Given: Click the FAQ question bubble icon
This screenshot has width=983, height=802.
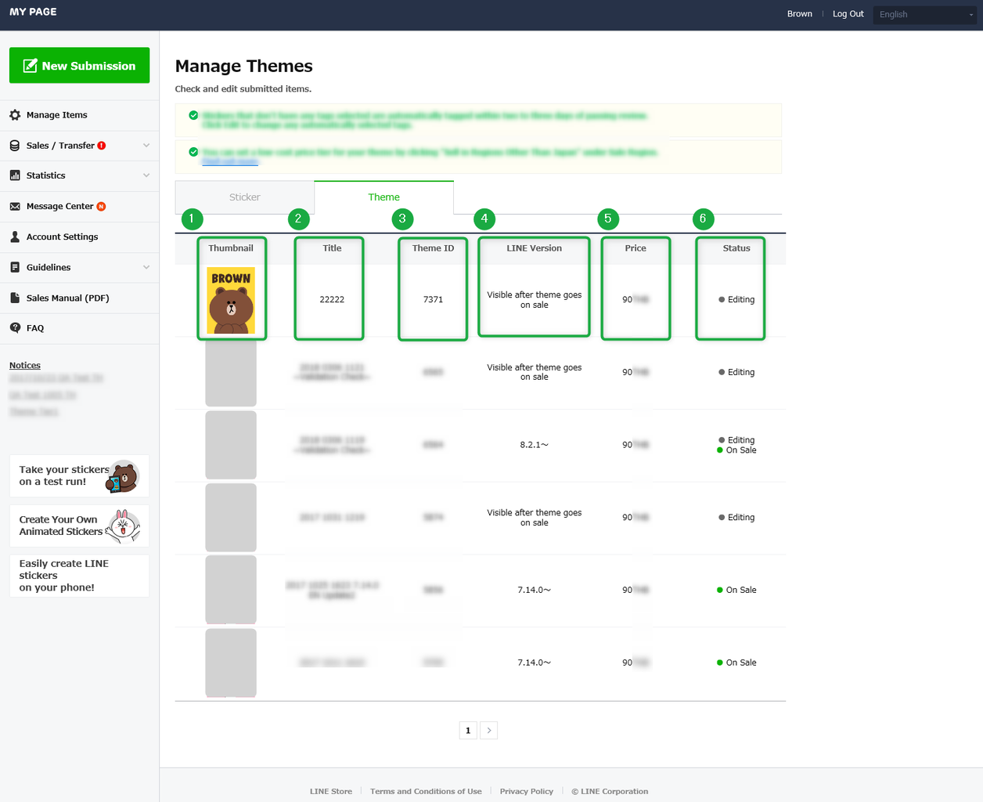Looking at the screenshot, I should (15, 328).
